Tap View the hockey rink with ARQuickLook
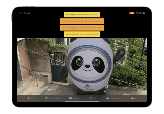This screenshot has height=114, width=164. pos(82,34)
